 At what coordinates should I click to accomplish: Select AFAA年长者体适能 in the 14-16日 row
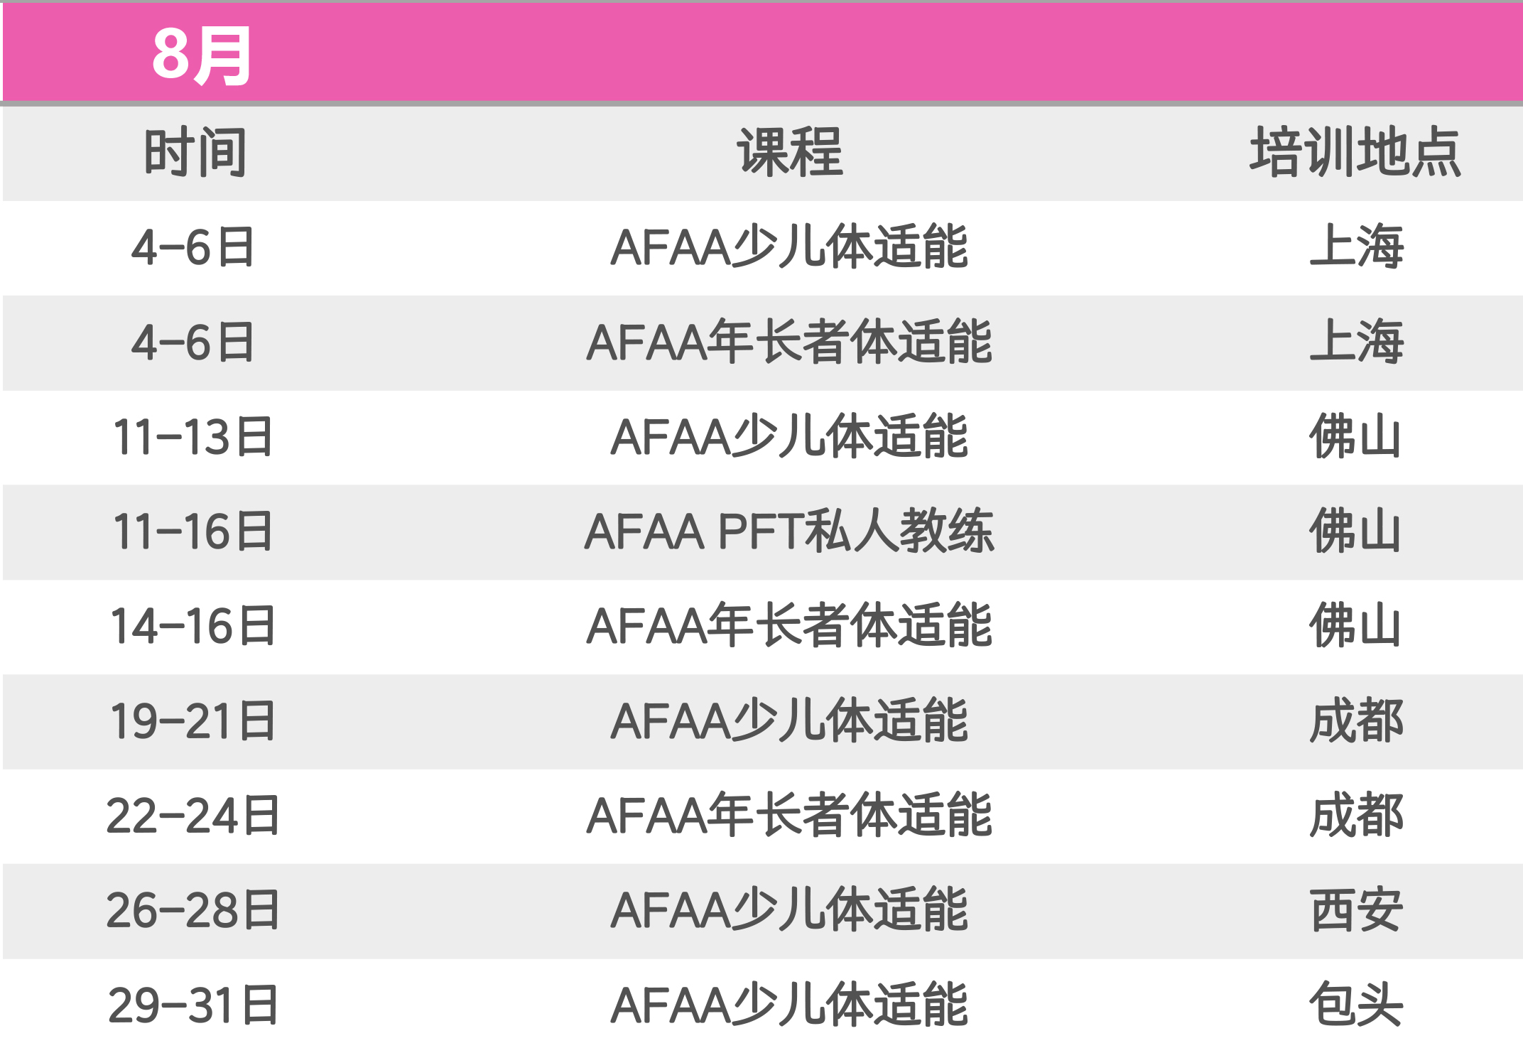[x=789, y=626]
